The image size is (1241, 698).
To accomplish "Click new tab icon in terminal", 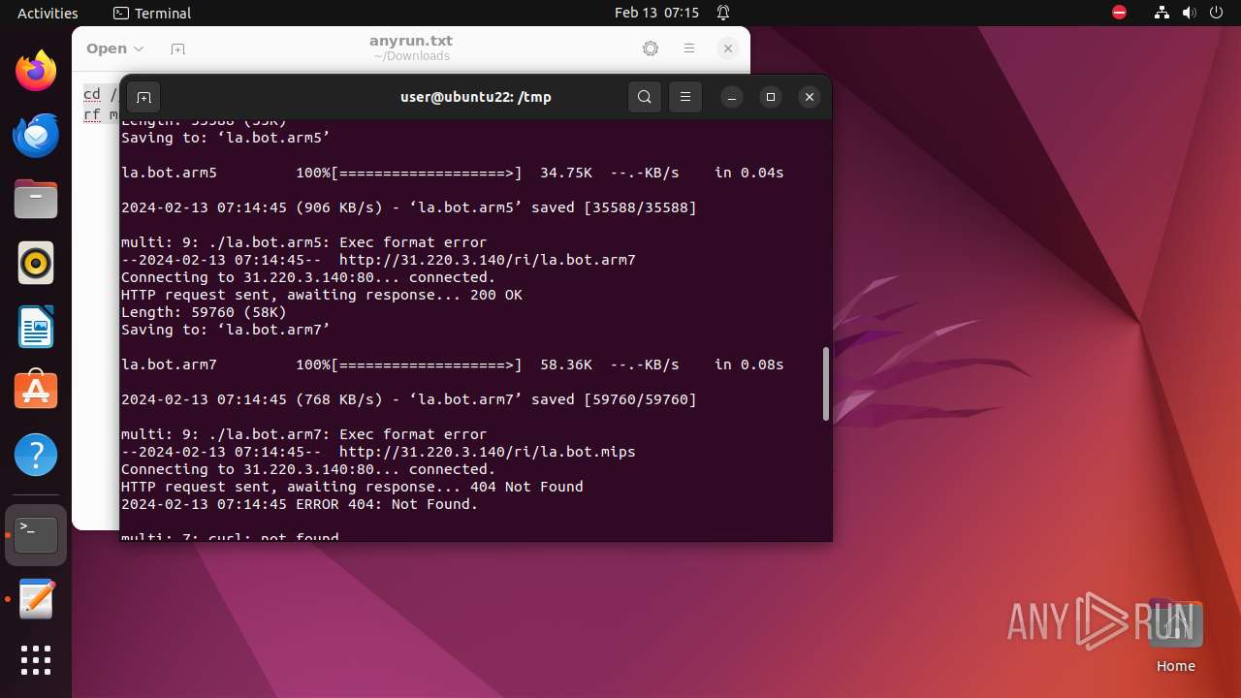I will 143,97.
